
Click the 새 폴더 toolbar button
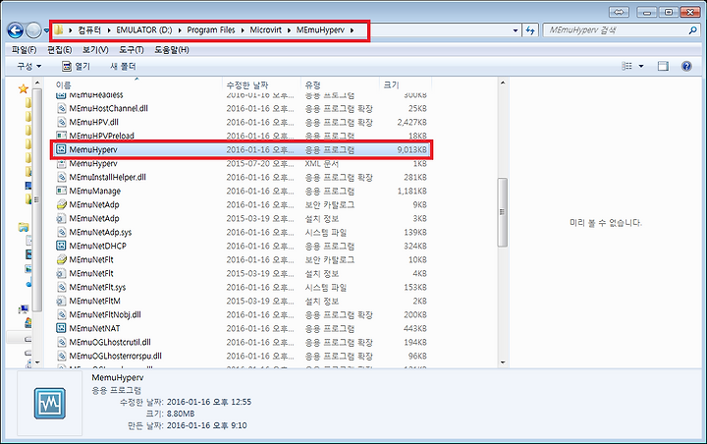(x=123, y=67)
